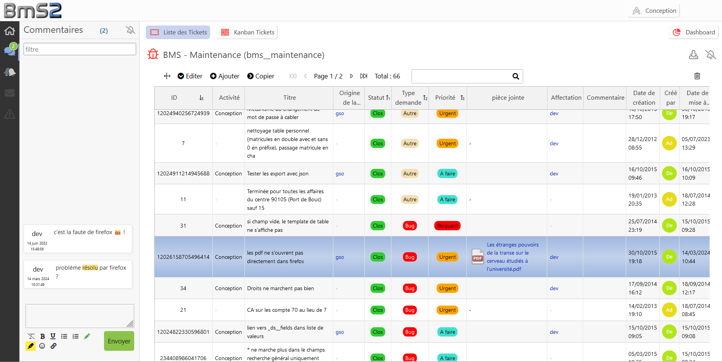Open the mail envelope sidebar icon
The width and height of the screenshot is (722, 362).
(x=10, y=93)
